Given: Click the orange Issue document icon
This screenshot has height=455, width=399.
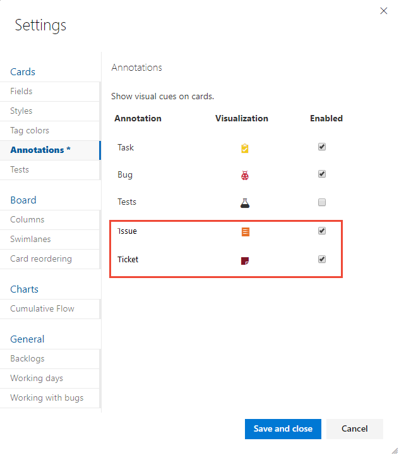Looking at the screenshot, I should point(246,232).
